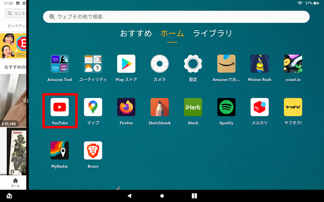Open the ¥31,100 product listing

(13, 100)
